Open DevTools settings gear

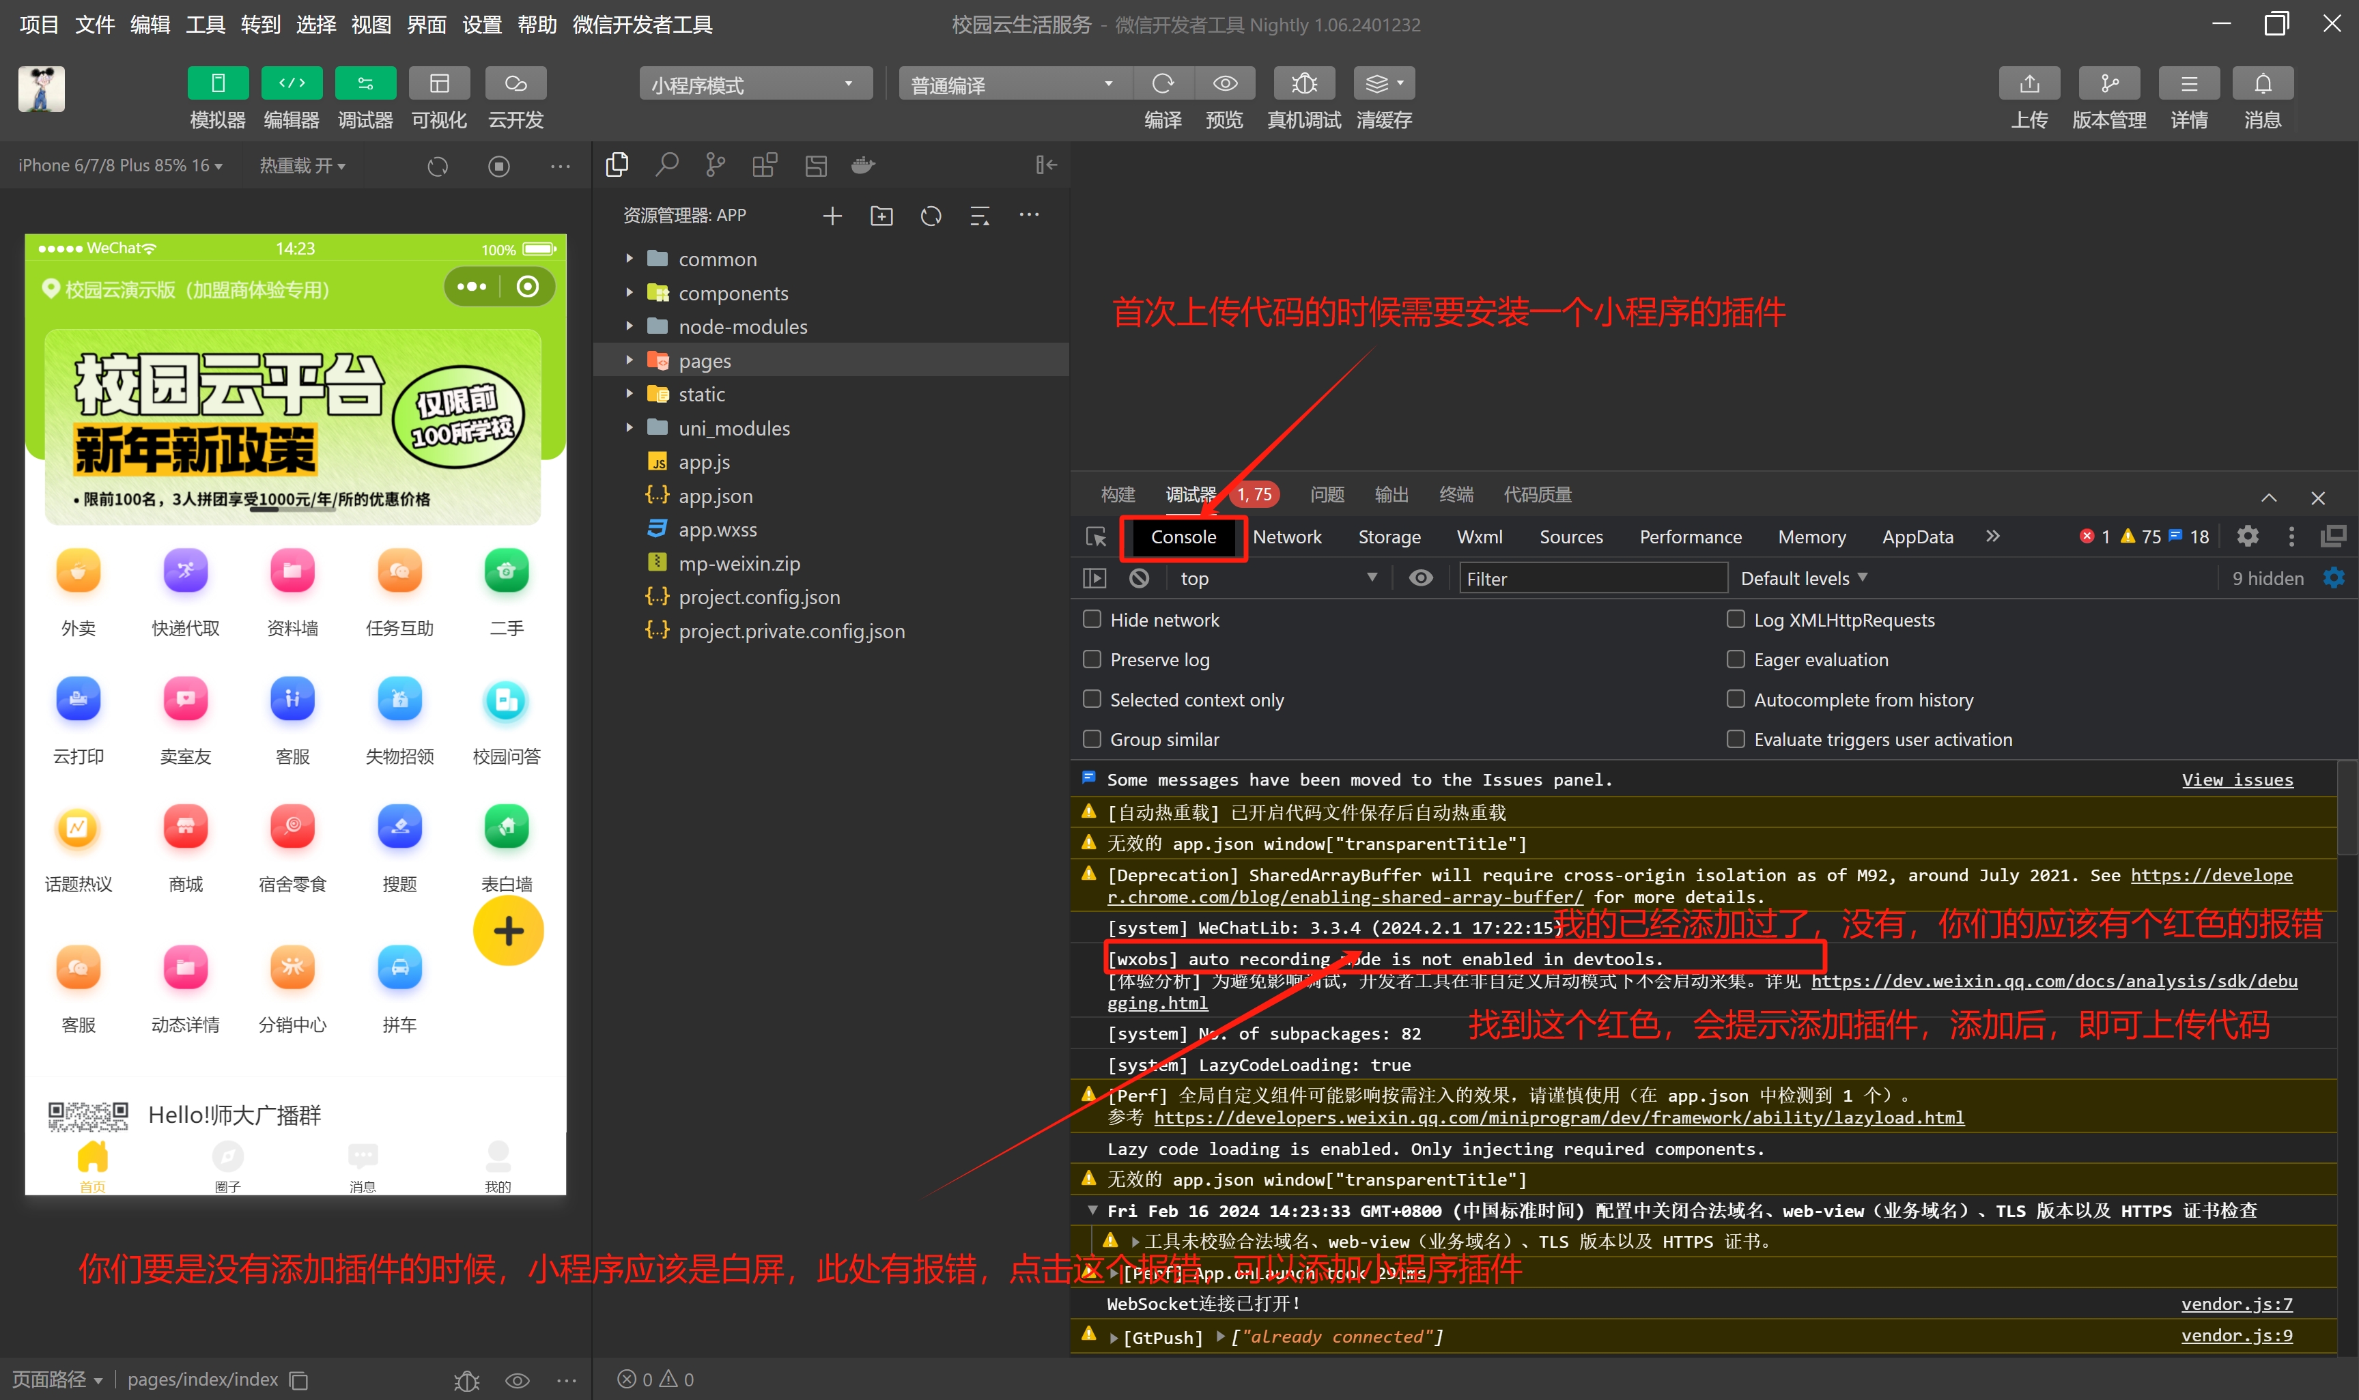tap(2248, 536)
